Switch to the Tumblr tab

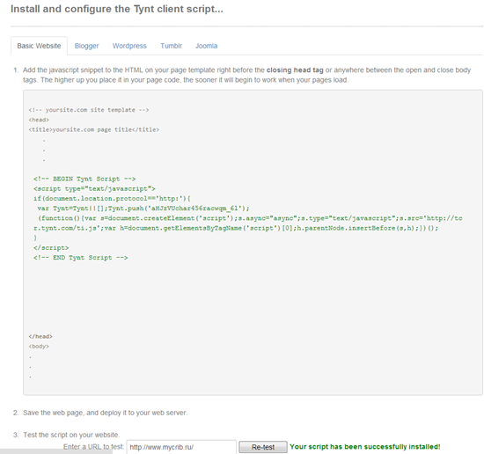point(172,46)
